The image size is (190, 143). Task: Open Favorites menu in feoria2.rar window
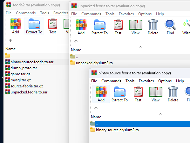coord(61,13)
